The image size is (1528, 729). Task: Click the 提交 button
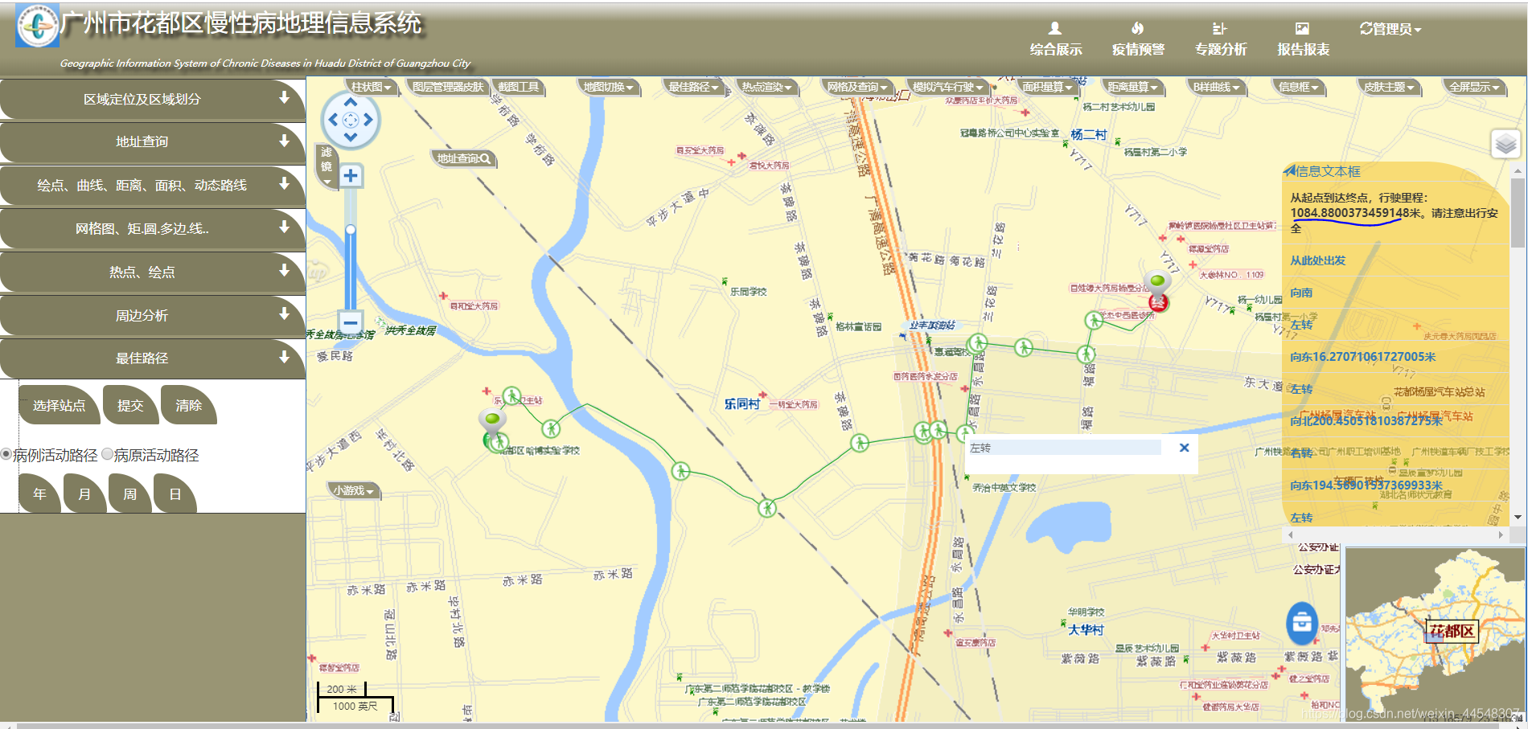click(x=129, y=405)
